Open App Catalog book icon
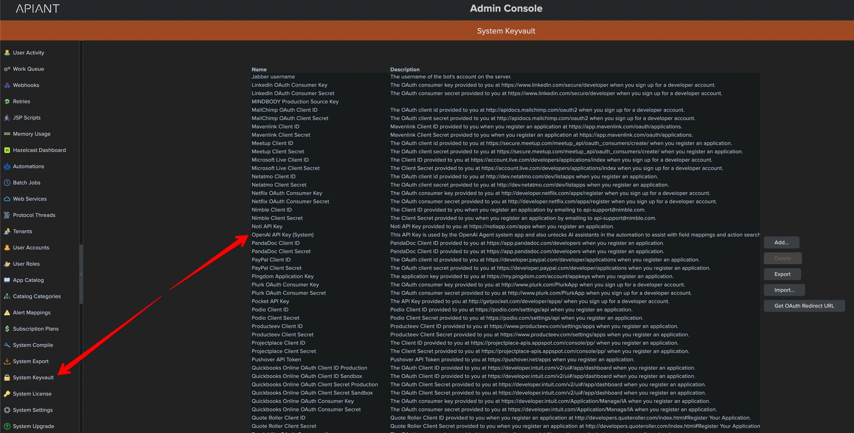This screenshot has height=433, width=854. pyautogui.click(x=7, y=280)
